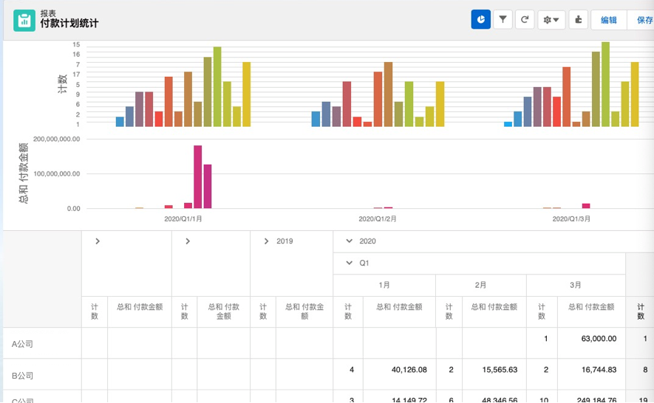The image size is (654, 403).
Task: Select the 1月 column header
Action: click(384, 285)
